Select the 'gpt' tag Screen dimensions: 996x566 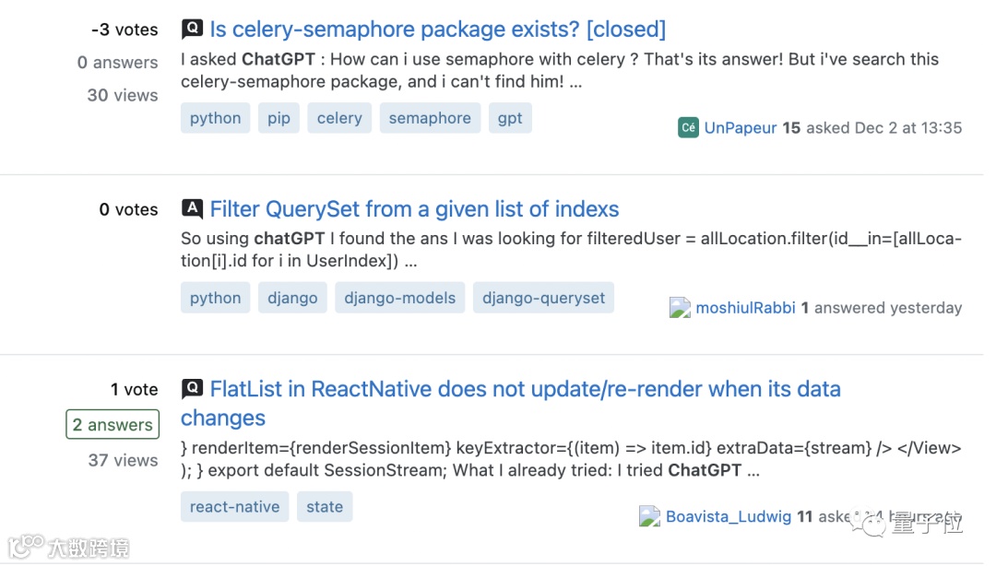[x=510, y=118]
